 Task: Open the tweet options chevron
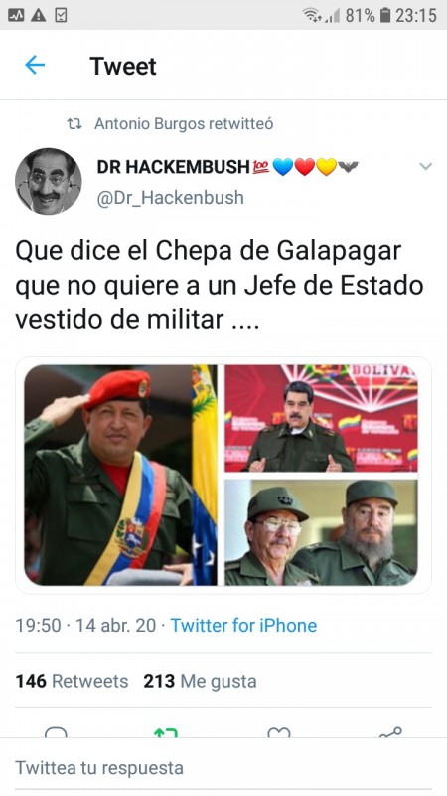[426, 166]
